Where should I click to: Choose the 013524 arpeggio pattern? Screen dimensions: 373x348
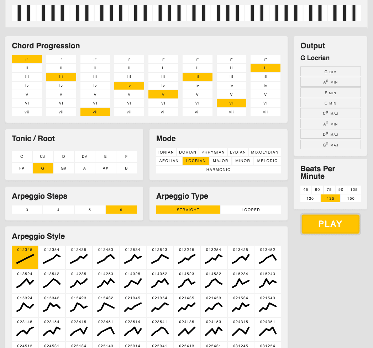point(25,281)
